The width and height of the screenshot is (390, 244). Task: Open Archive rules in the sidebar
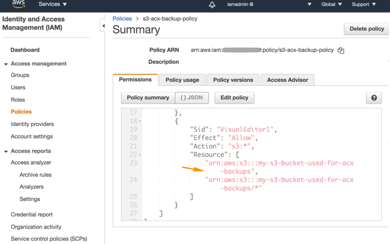(x=36, y=175)
